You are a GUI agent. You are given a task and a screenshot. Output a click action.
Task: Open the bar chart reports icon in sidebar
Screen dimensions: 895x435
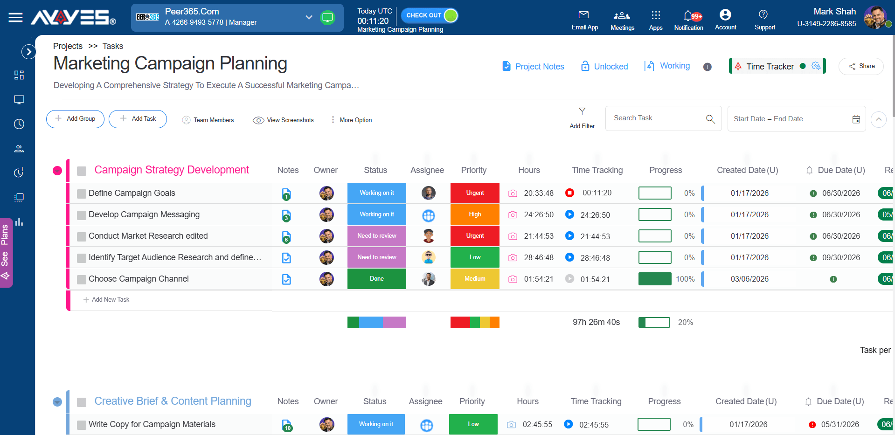click(x=19, y=222)
